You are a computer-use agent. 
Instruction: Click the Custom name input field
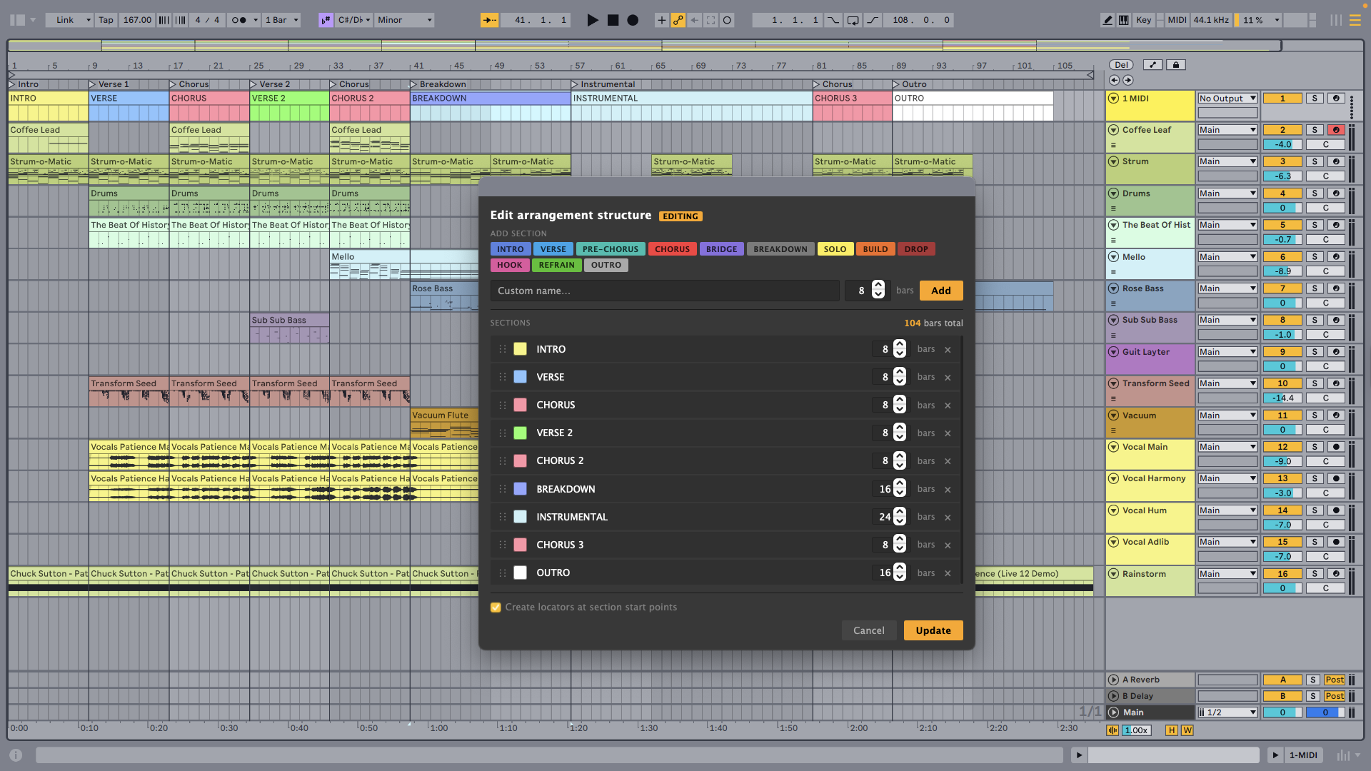[x=665, y=291]
